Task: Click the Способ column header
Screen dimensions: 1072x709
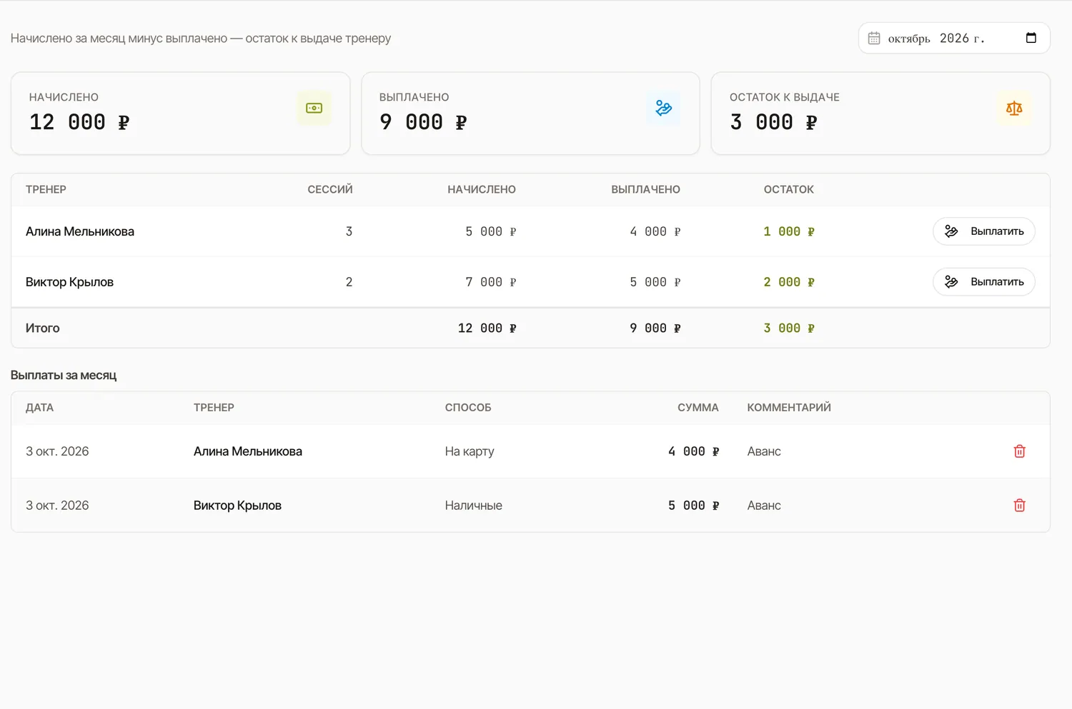Action: coord(468,408)
